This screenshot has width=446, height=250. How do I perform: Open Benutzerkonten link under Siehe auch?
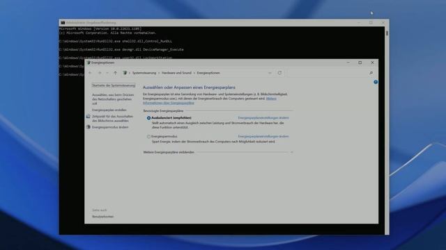102,217
